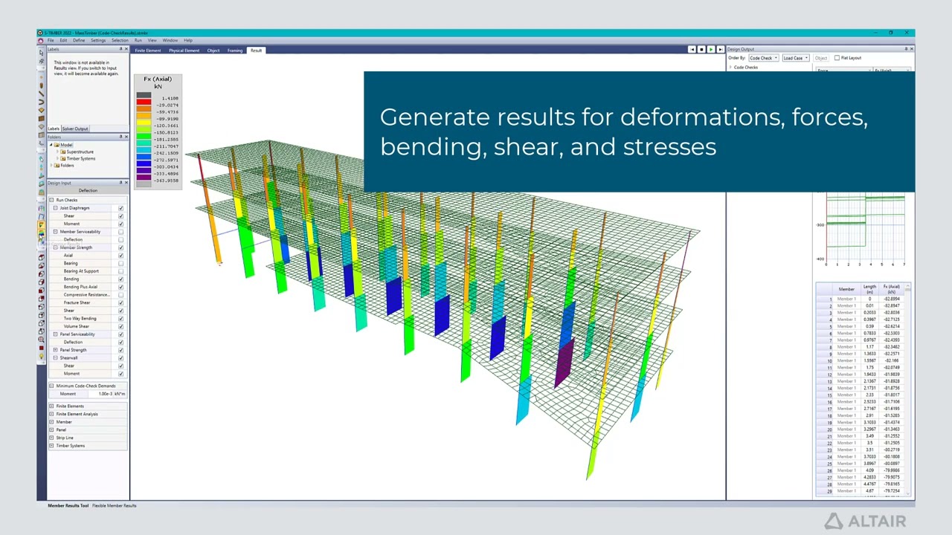The height and width of the screenshot is (535, 952).
Task: Click the Model folder icon in tree
Action: point(57,145)
